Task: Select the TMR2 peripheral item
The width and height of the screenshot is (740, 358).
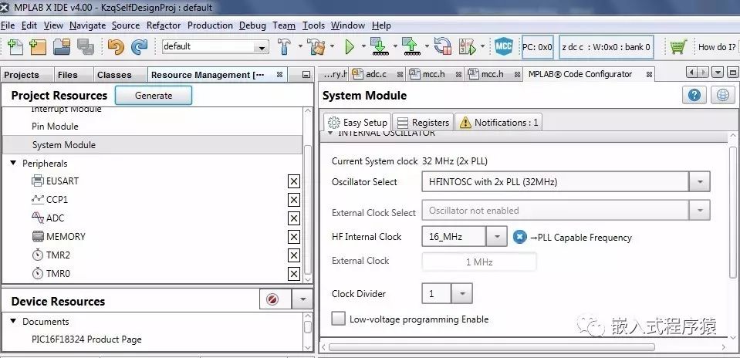Action: pos(51,255)
